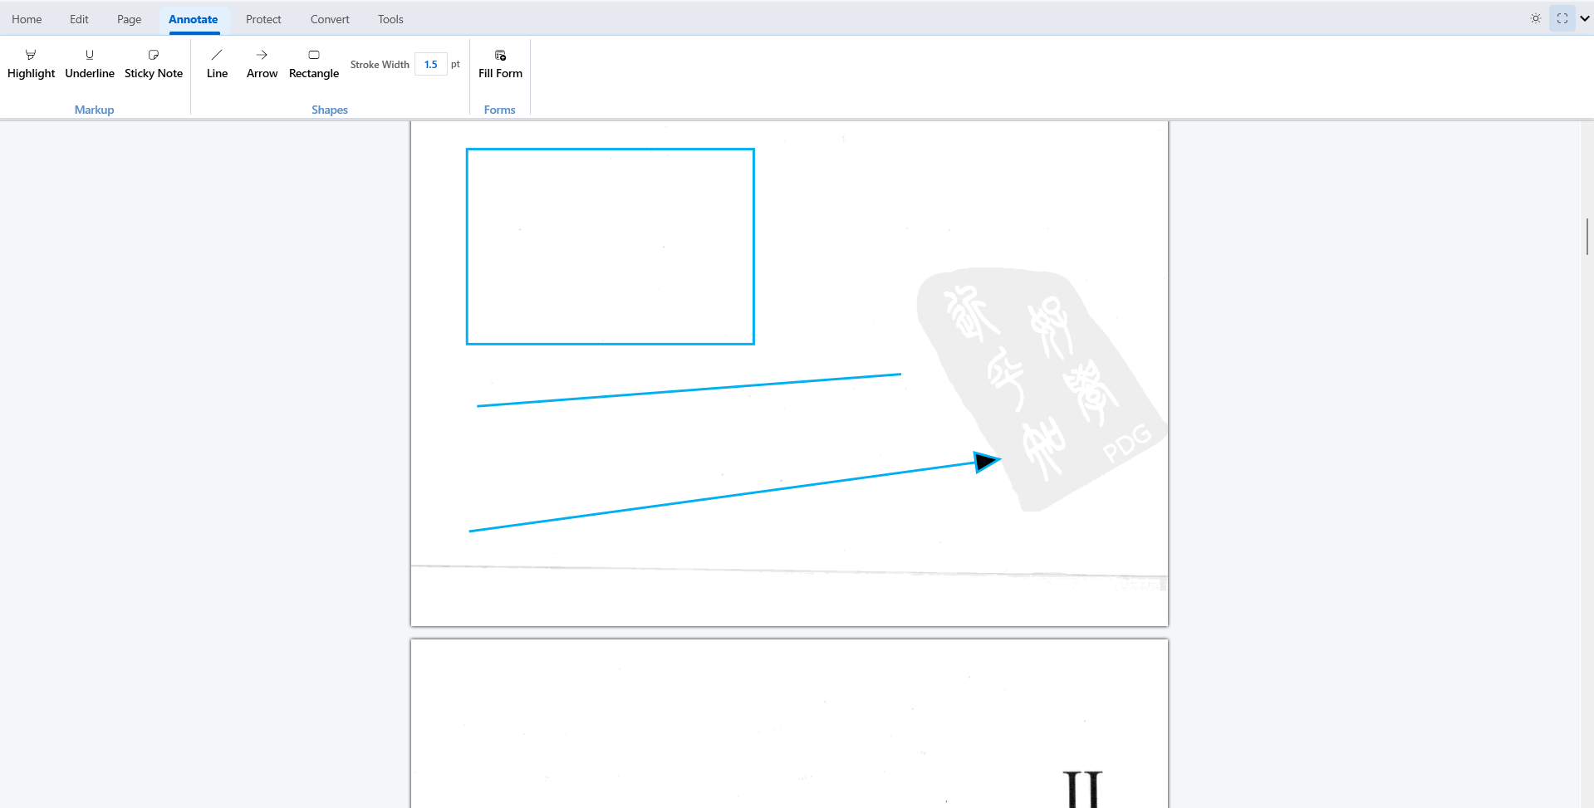Select the Highlight markup tool
The height and width of the screenshot is (808, 1594).
click(31, 65)
